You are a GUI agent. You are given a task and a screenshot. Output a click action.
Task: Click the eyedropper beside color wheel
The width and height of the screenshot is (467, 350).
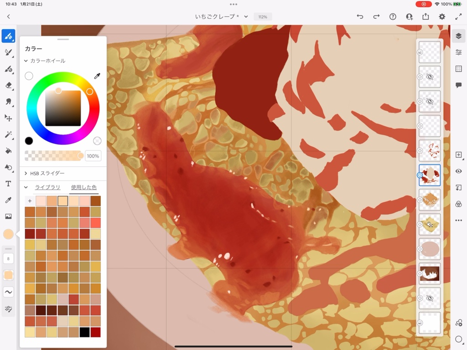[x=97, y=76]
